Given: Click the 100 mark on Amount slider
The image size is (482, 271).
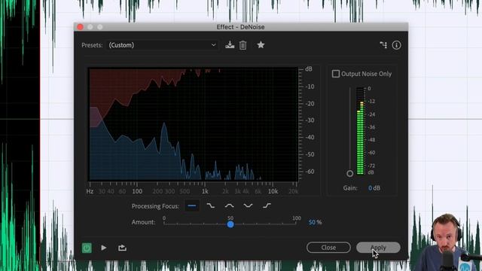Looking at the screenshot, I should coord(296,218).
